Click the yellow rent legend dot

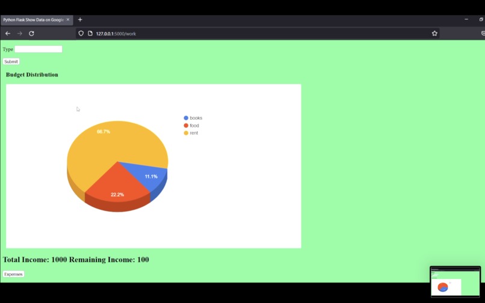click(x=186, y=133)
